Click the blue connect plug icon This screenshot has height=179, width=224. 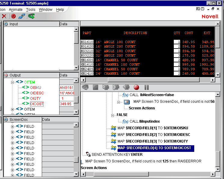(x=22, y=16)
